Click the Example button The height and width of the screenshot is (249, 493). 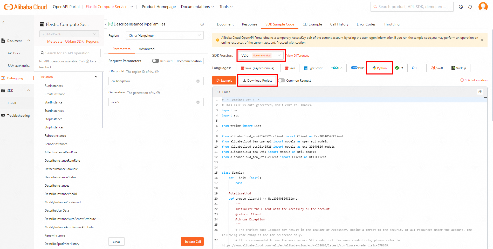pyautogui.click(x=224, y=80)
